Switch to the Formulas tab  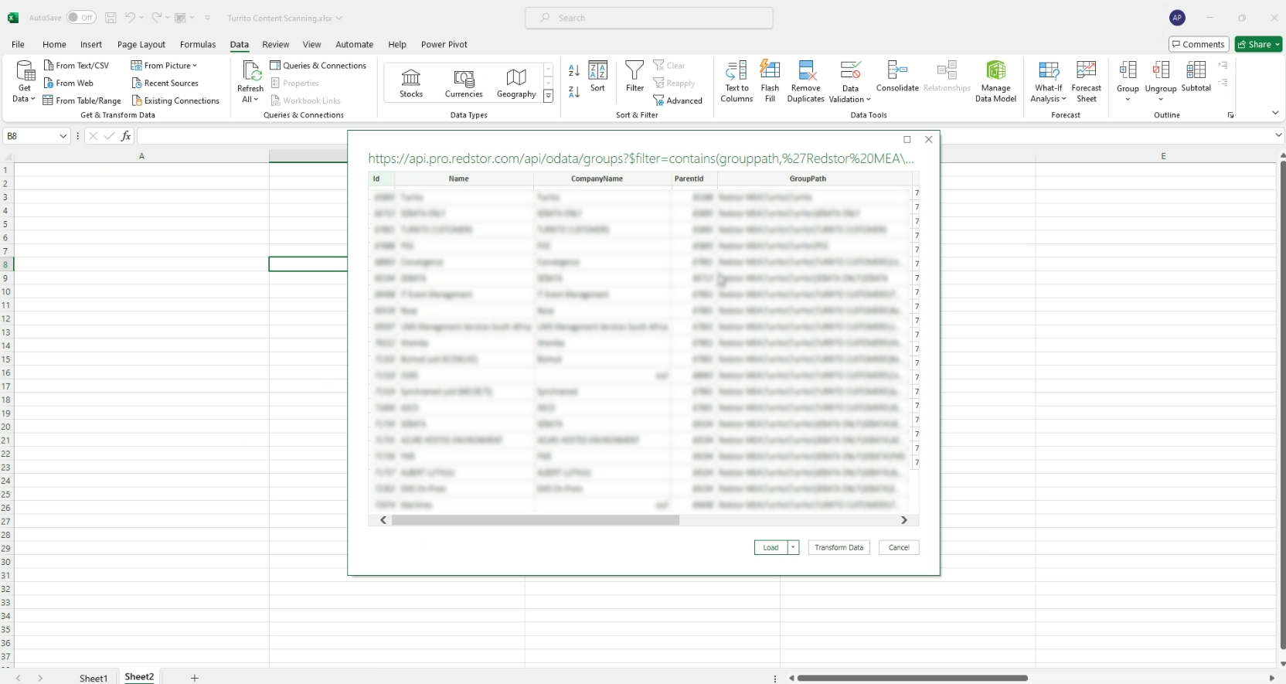(198, 44)
